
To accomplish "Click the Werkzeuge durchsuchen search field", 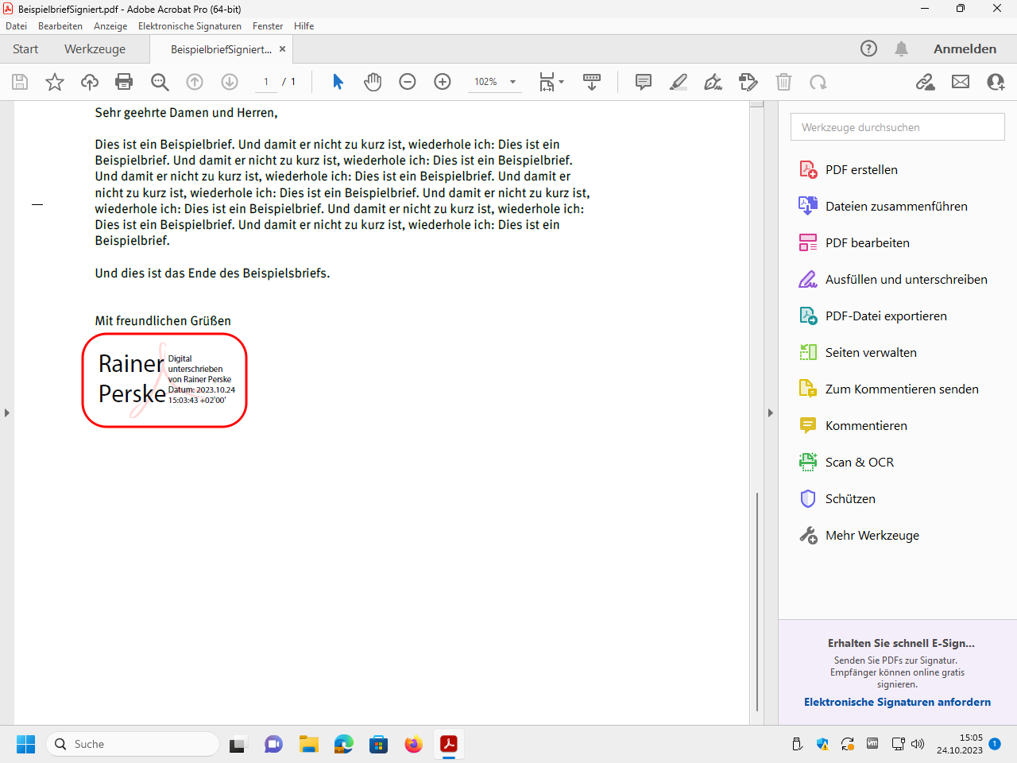I will pyautogui.click(x=897, y=127).
